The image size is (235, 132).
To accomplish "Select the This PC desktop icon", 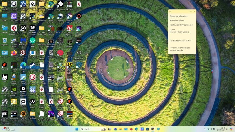I will pos(5,17).
